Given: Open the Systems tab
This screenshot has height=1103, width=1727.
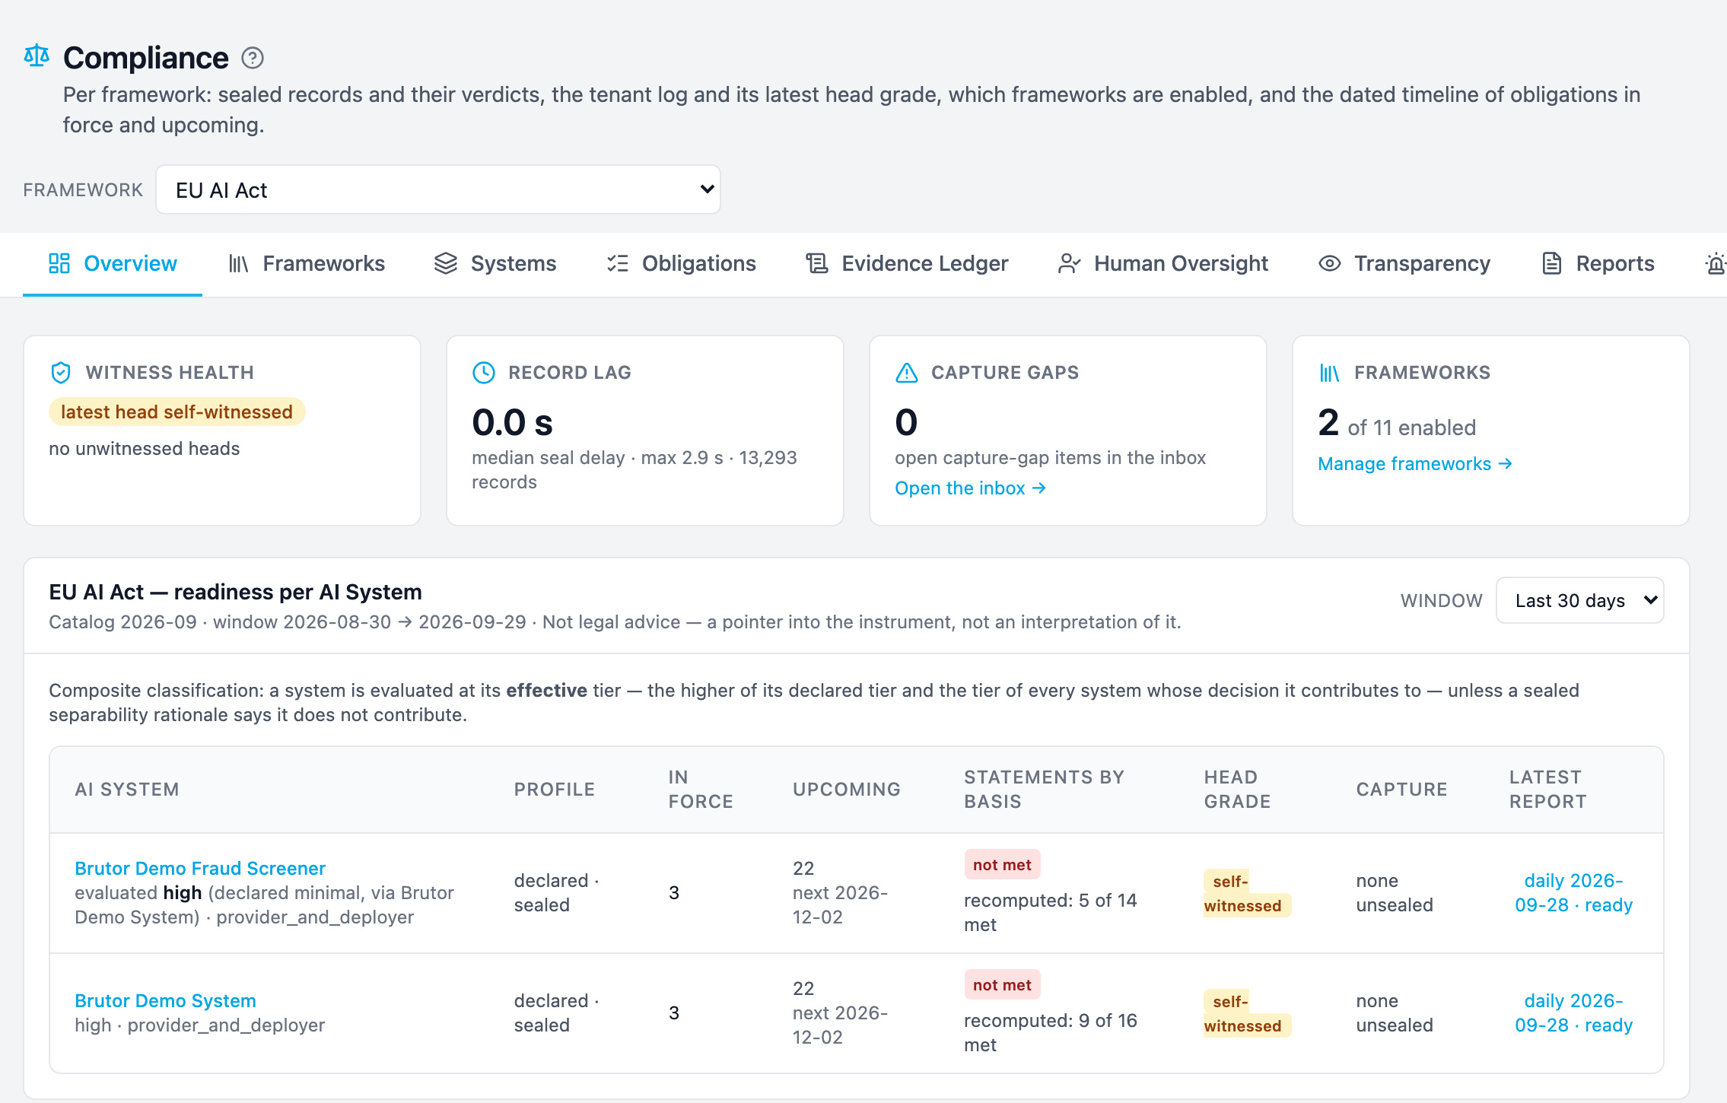Looking at the screenshot, I should tap(495, 264).
